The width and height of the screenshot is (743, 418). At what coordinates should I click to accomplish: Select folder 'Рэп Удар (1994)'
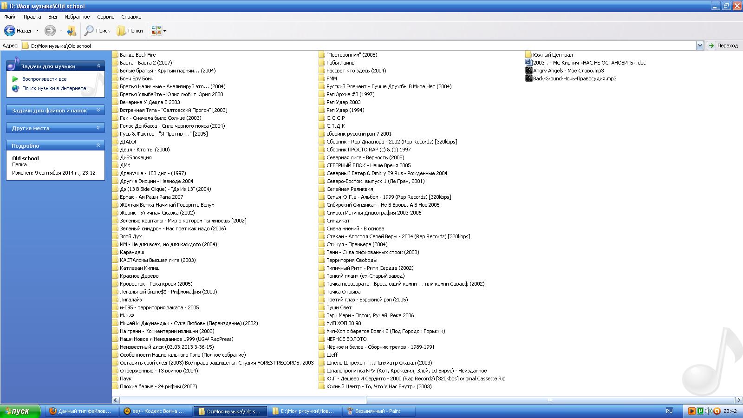tap(342, 110)
